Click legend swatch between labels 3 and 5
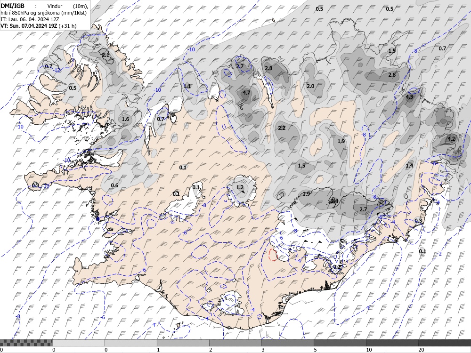 tap(287, 343)
